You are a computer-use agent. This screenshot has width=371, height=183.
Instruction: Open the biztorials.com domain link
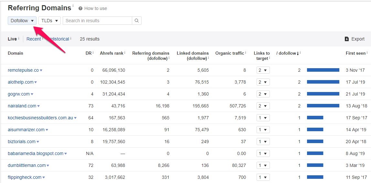point(22,142)
